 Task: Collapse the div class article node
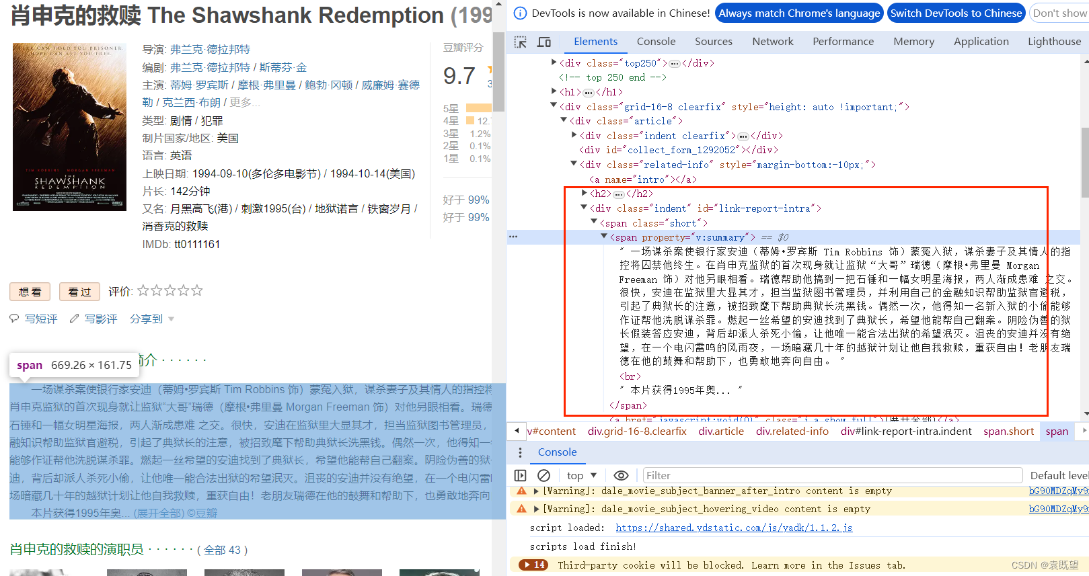[x=564, y=120]
